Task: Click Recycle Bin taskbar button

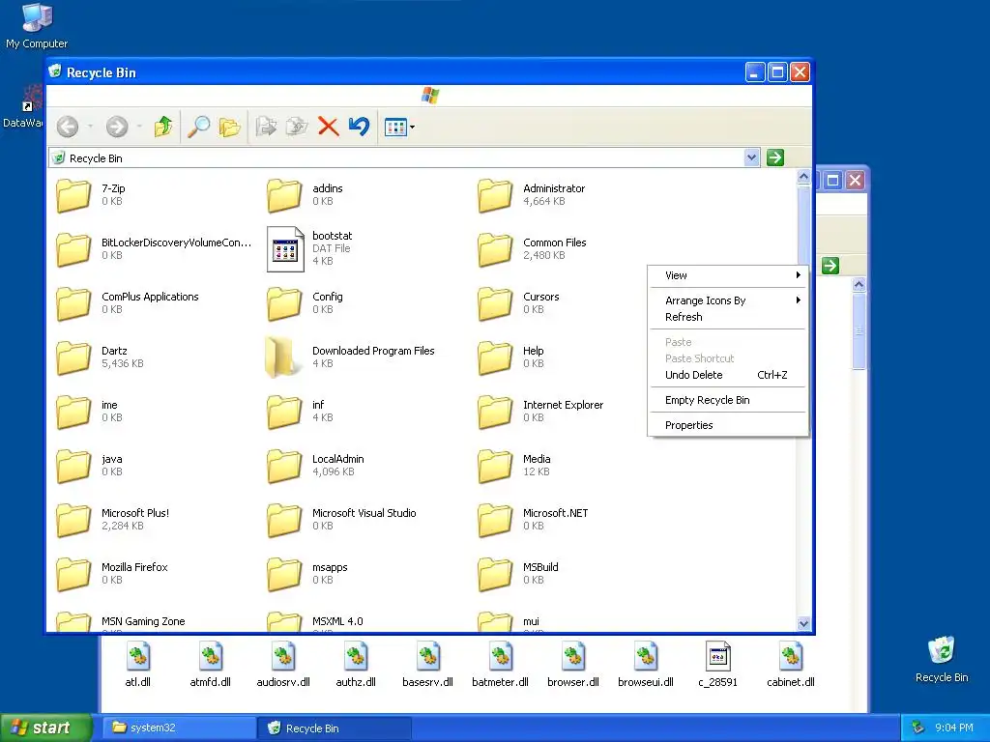Action: 335,728
